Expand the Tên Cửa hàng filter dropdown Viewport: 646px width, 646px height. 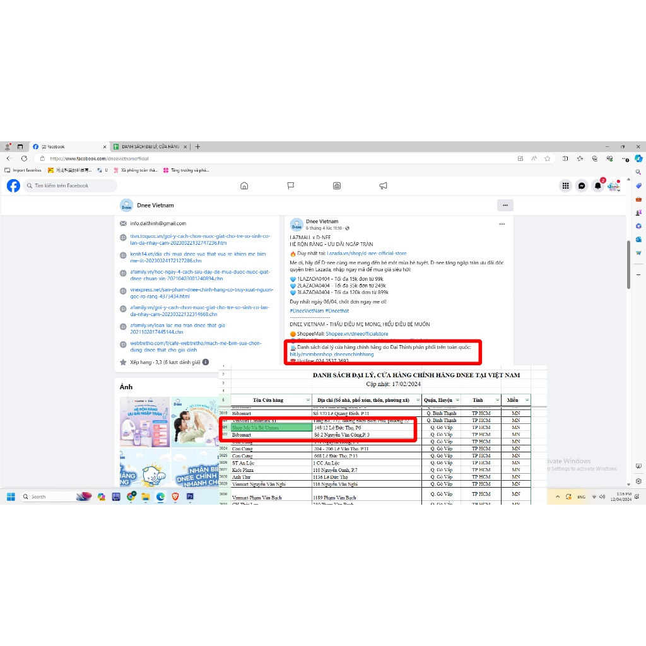tap(308, 400)
